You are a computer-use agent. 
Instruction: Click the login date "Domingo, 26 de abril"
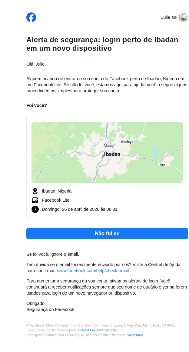coord(79,209)
